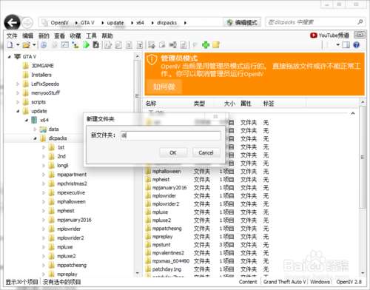Open the 帮助 menu

[107, 36]
